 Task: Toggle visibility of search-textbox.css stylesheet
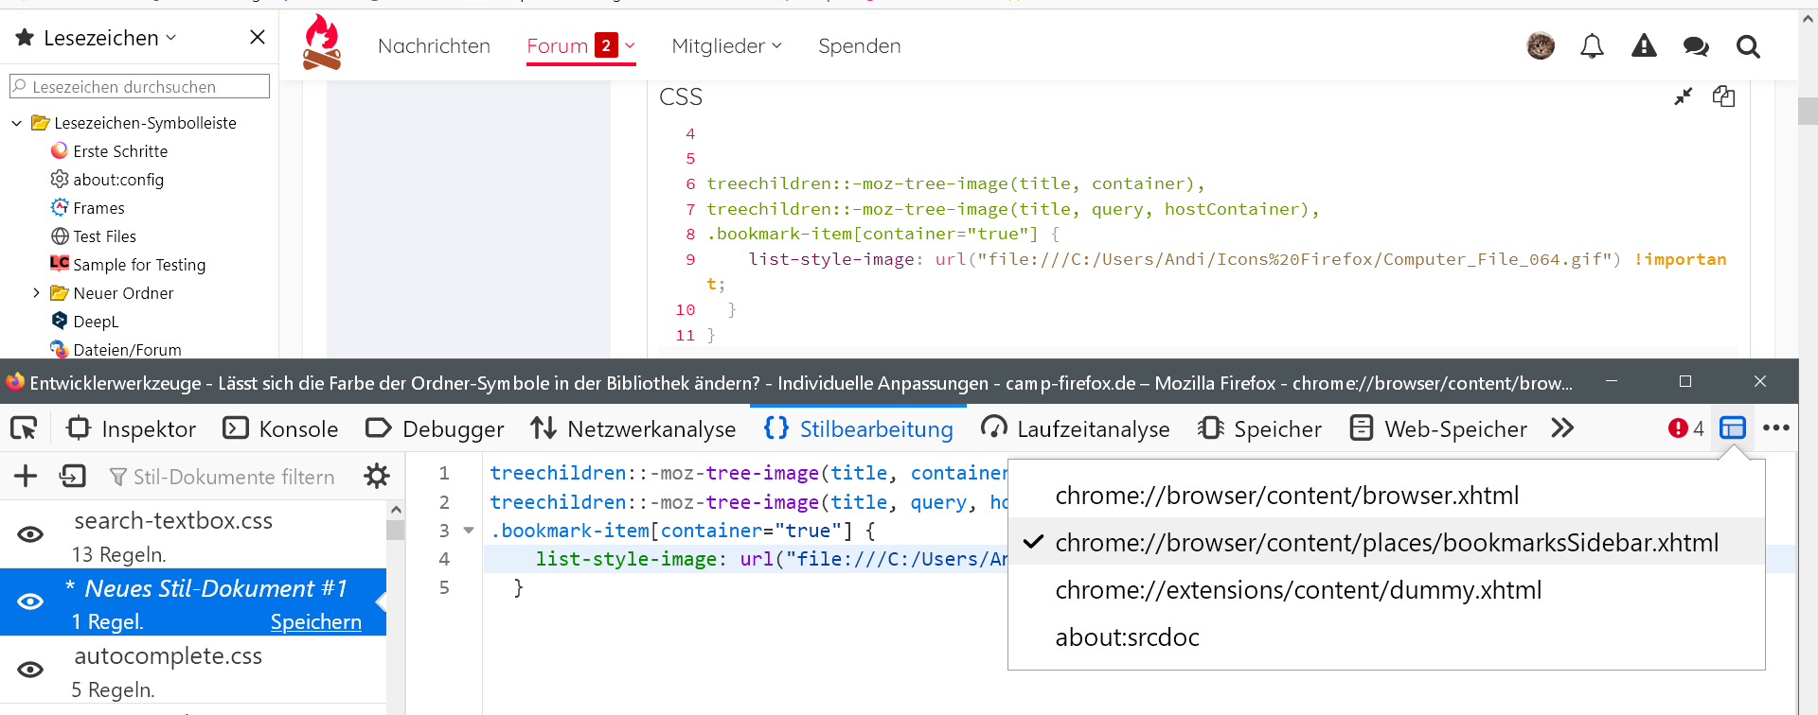coord(30,534)
